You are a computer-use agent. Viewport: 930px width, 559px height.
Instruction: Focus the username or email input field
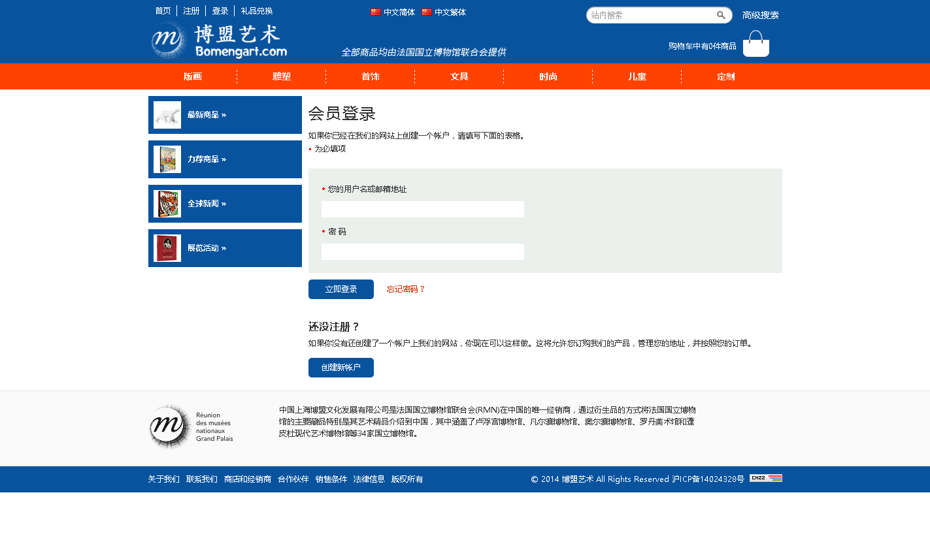coord(422,210)
